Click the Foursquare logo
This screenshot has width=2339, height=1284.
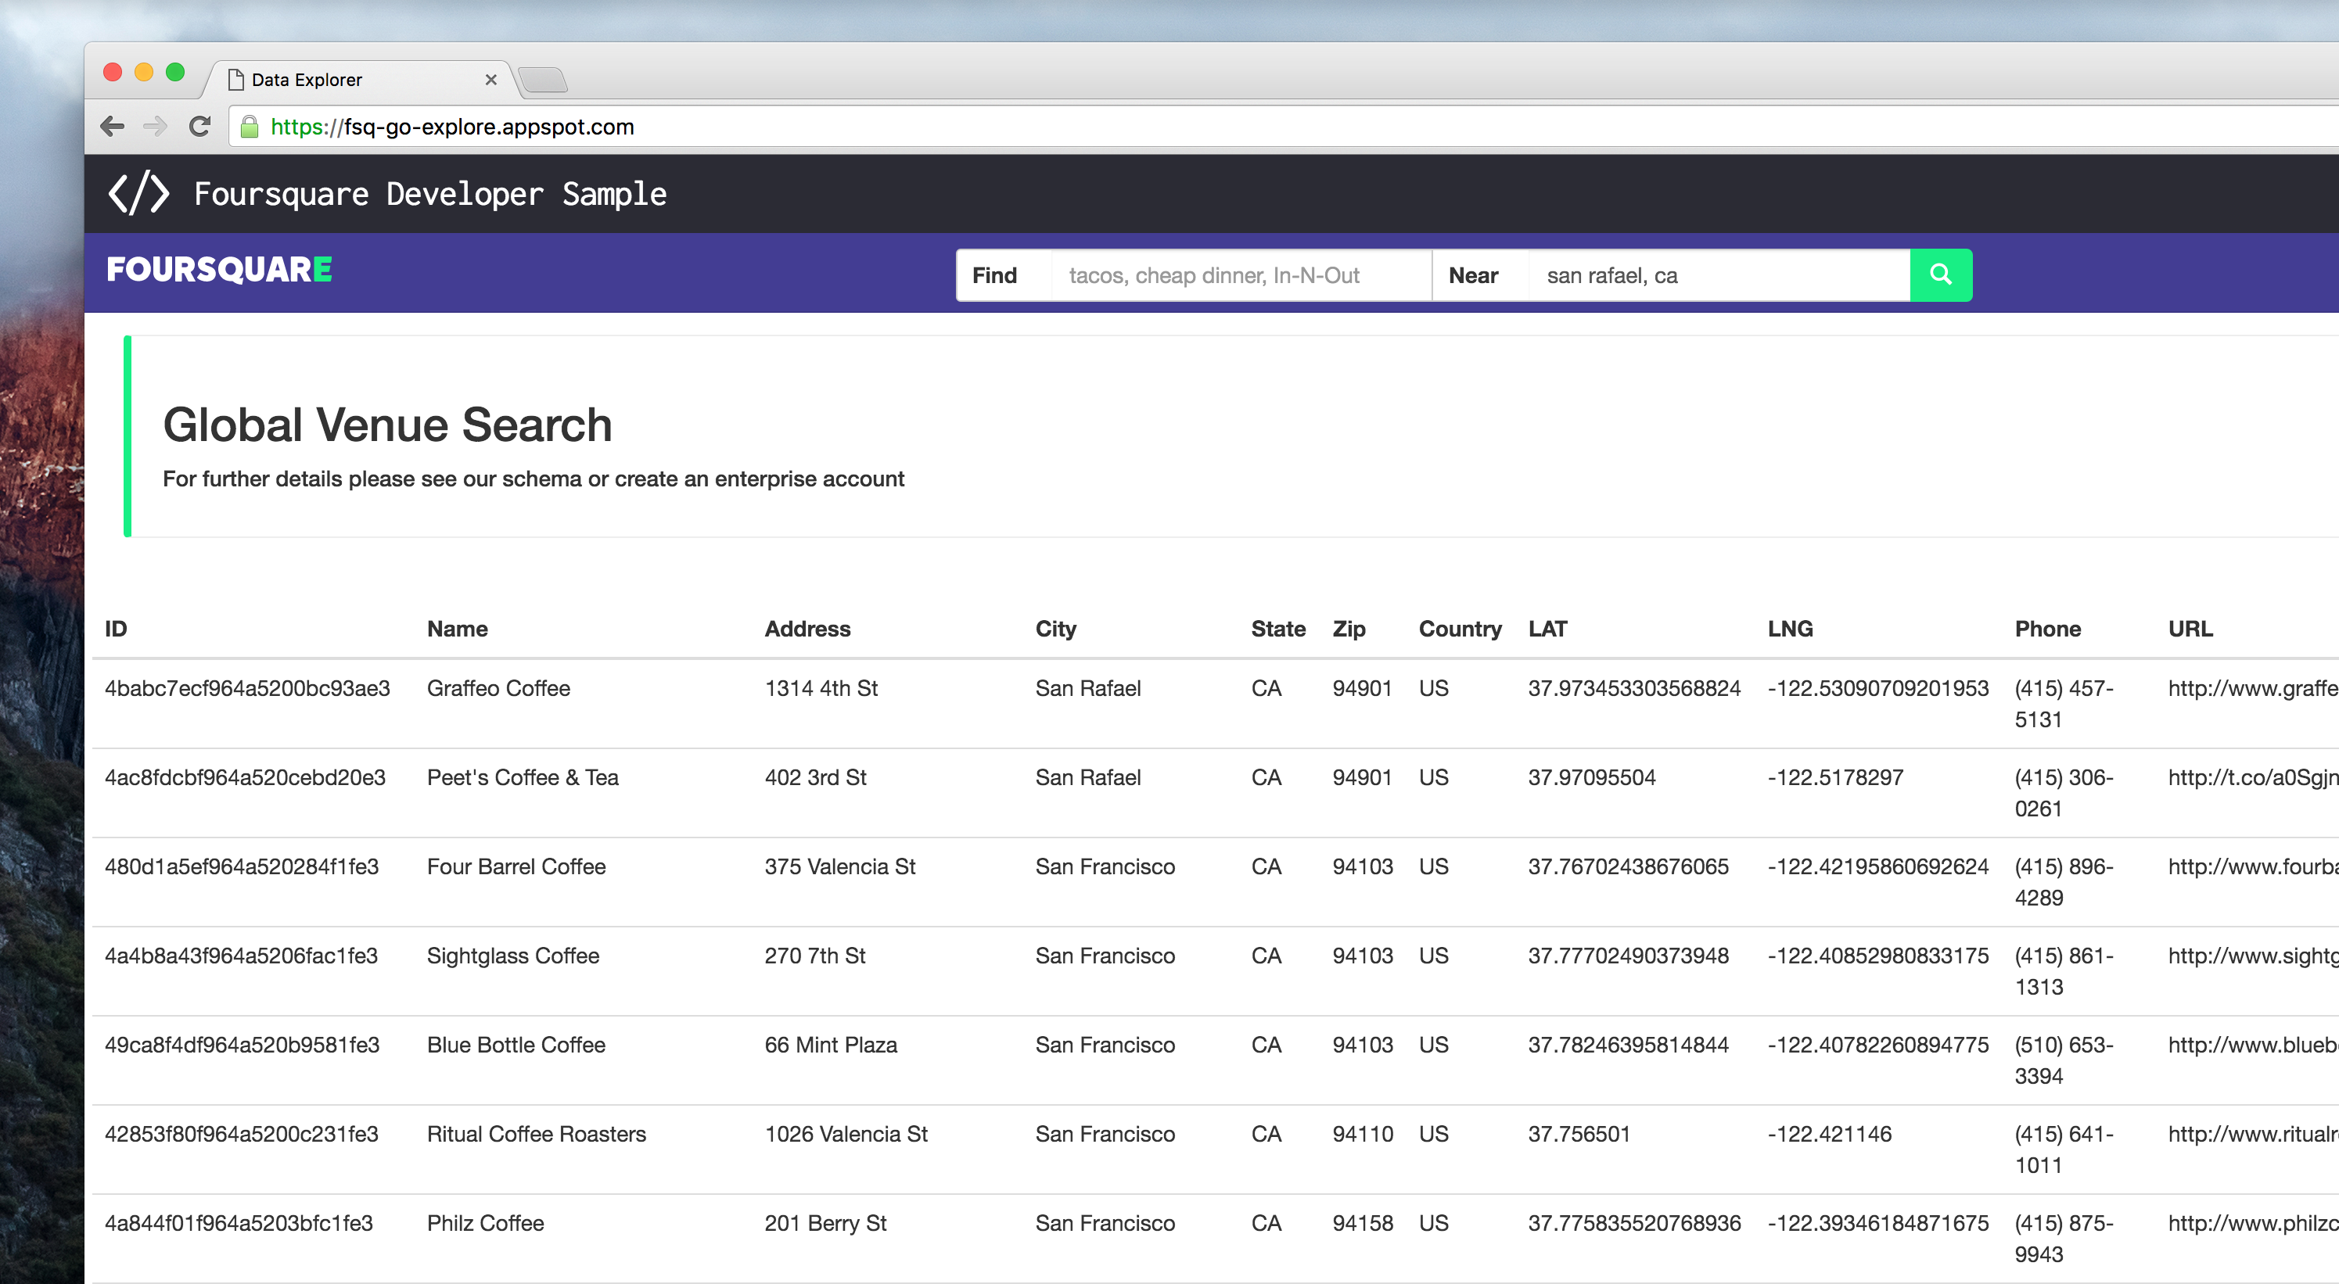[x=219, y=270]
